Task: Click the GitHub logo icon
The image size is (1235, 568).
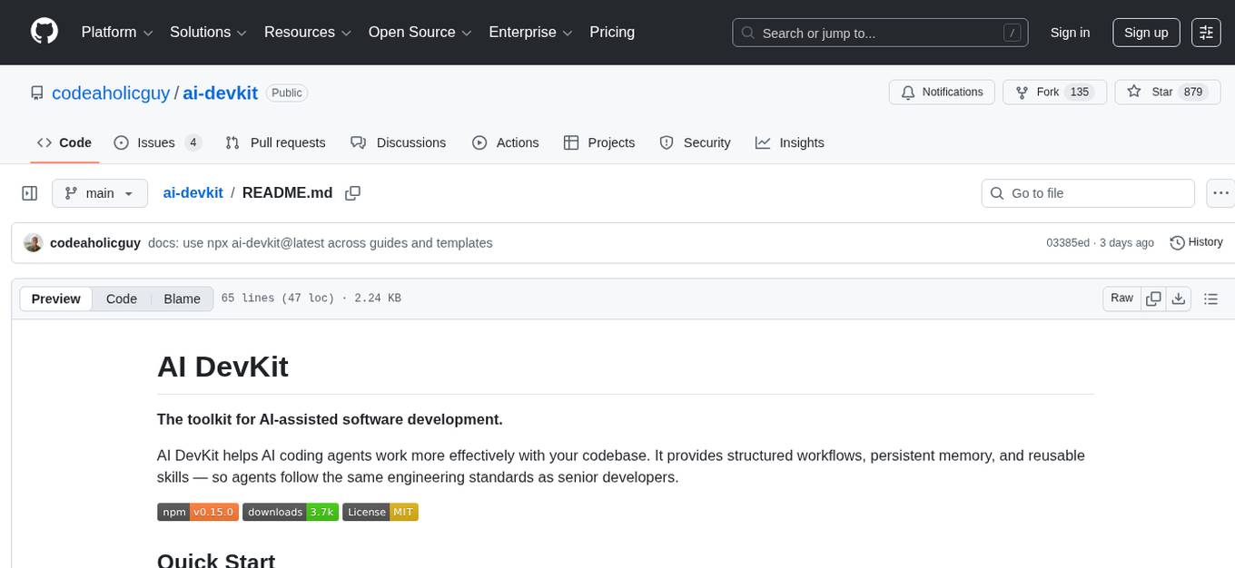Action: point(44,32)
